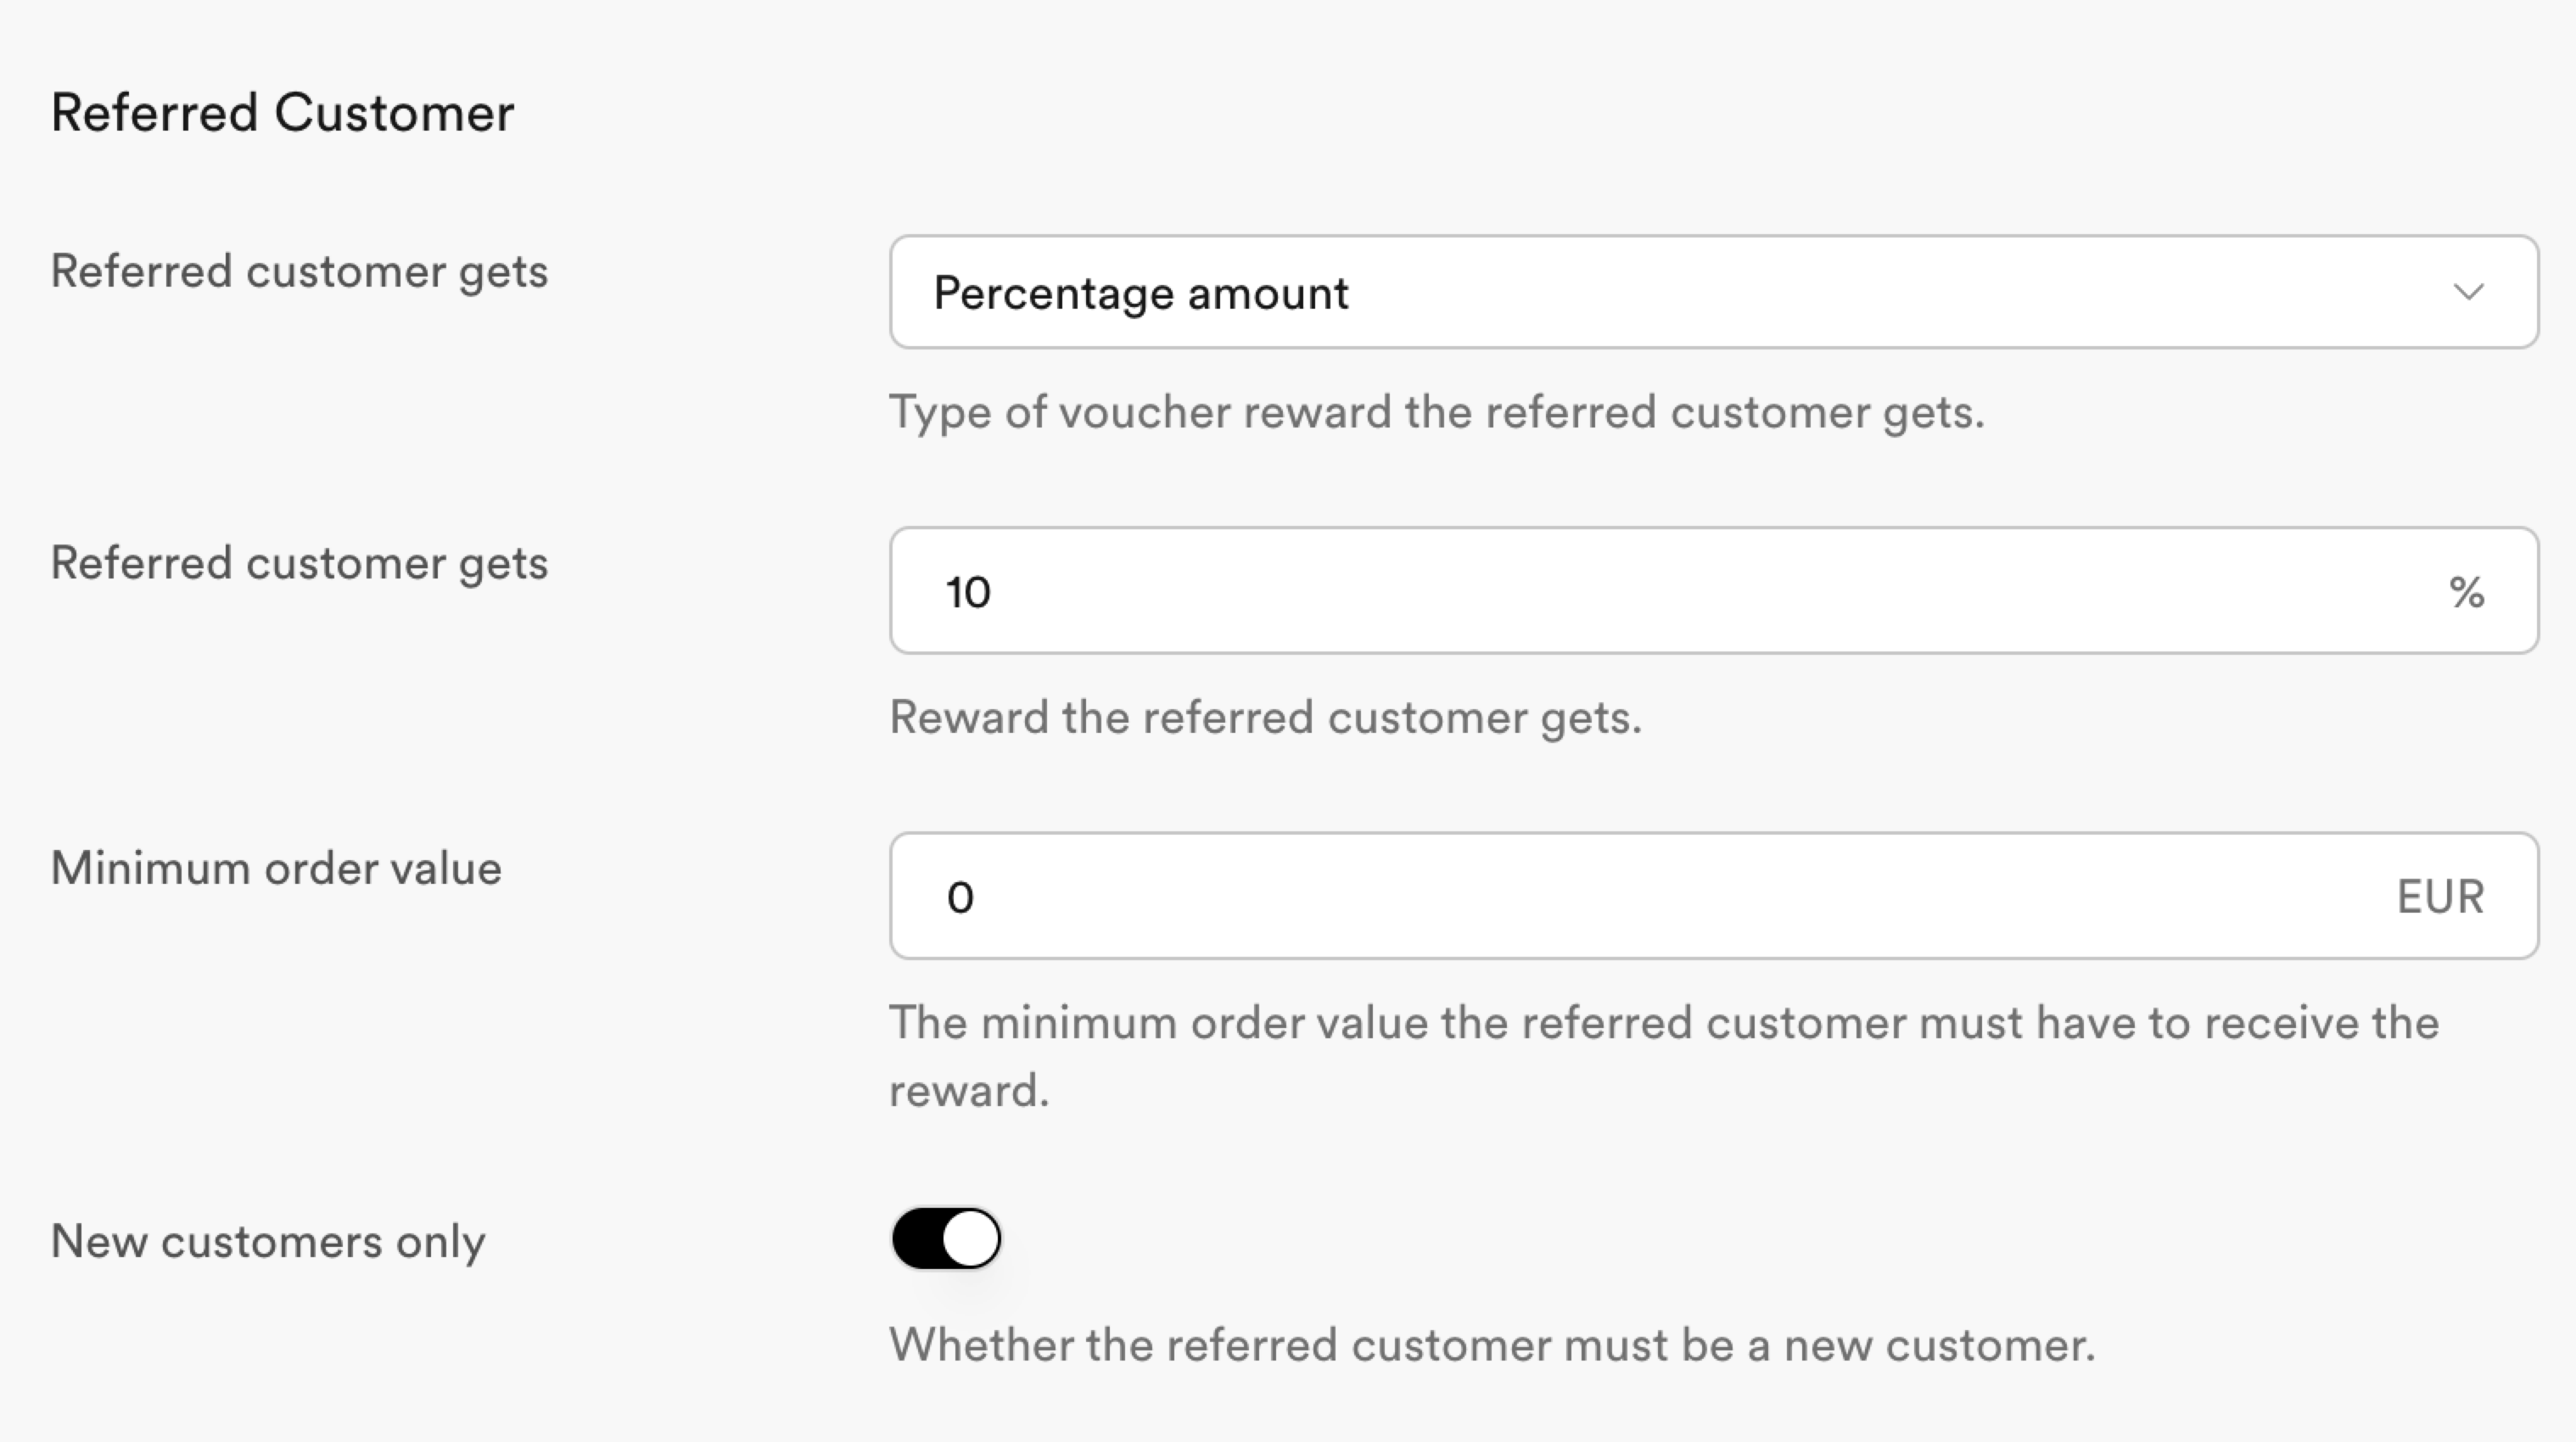Click the 'Referred Customer' section heading
The image size is (2576, 1442).
pos(283,112)
